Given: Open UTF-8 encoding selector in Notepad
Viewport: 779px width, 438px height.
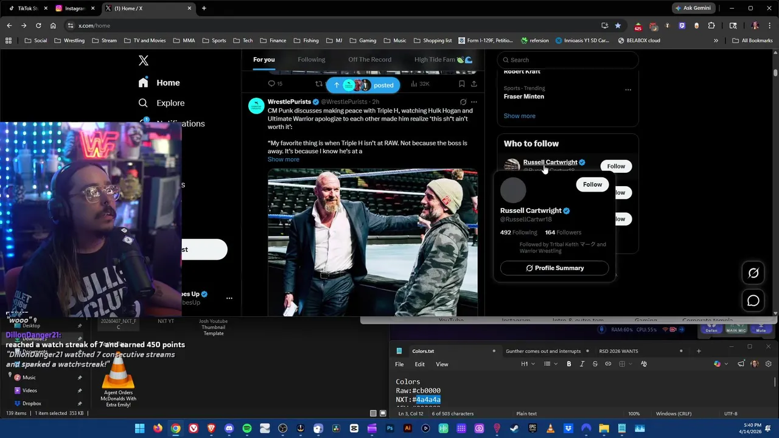Looking at the screenshot, I should click(x=731, y=414).
